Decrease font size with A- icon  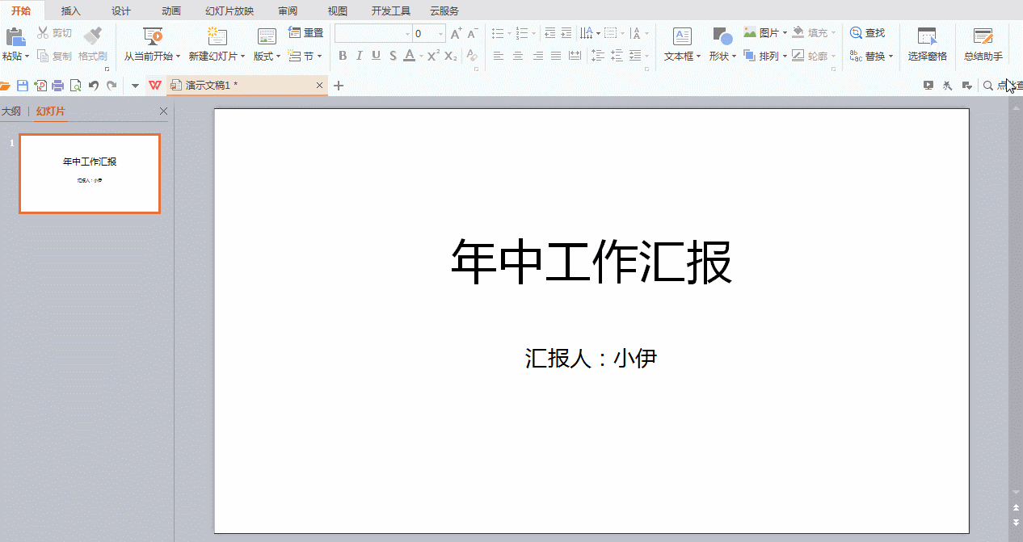(x=473, y=33)
